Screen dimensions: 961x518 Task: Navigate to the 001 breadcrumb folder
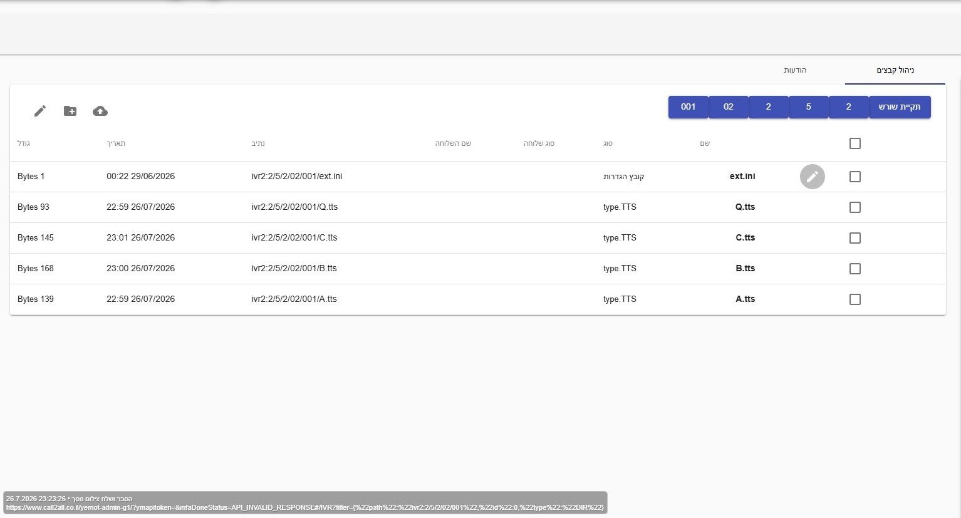(x=688, y=107)
